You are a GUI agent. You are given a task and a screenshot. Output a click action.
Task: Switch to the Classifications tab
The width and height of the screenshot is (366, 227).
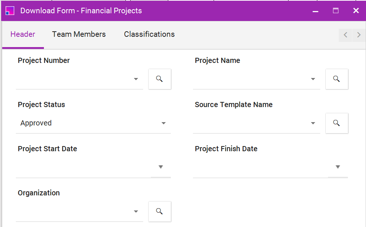pyautogui.click(x=149, y=34)
